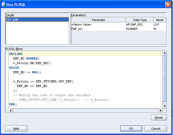Image resolution: width=173 pixels, height=135 pixels.
Task: Select GET_EMP in the Target list
Action: pyautogui.click(x=37, y=20)
